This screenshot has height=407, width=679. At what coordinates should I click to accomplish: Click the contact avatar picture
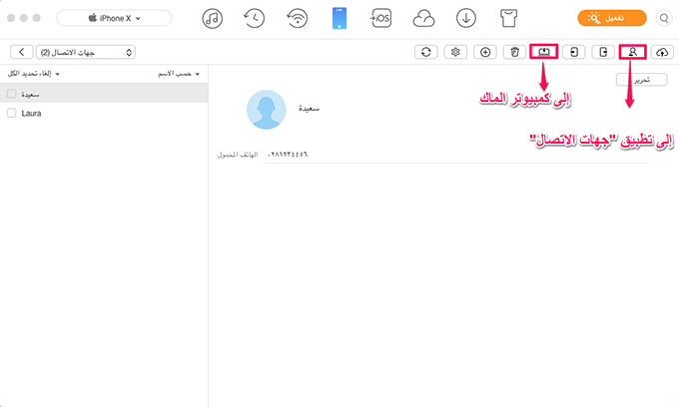pos(266,110)
